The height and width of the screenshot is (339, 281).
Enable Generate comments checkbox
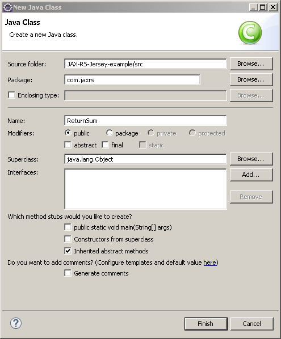coord(68,273)
